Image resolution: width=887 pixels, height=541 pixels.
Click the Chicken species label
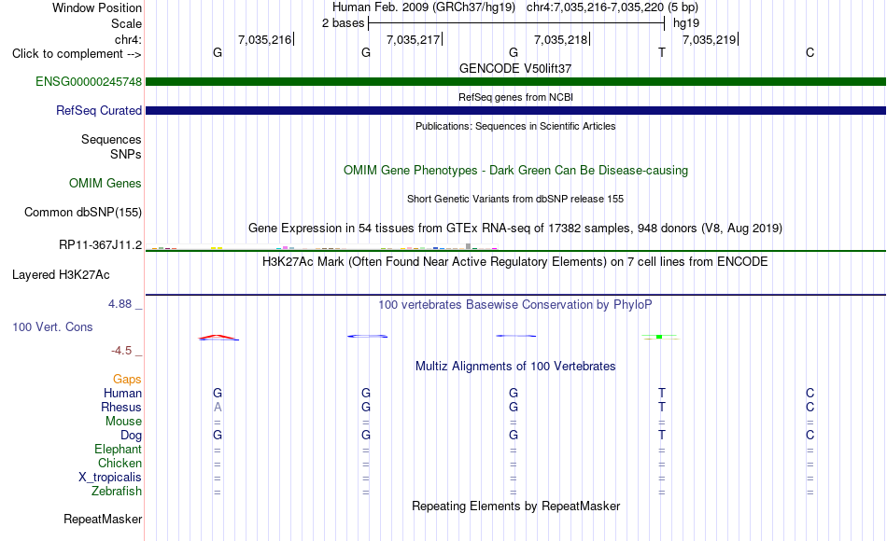120,463
